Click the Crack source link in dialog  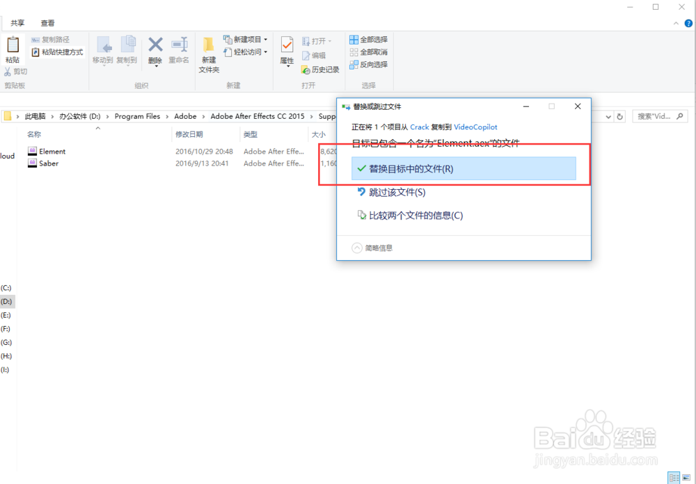click(x=420, y=127)
